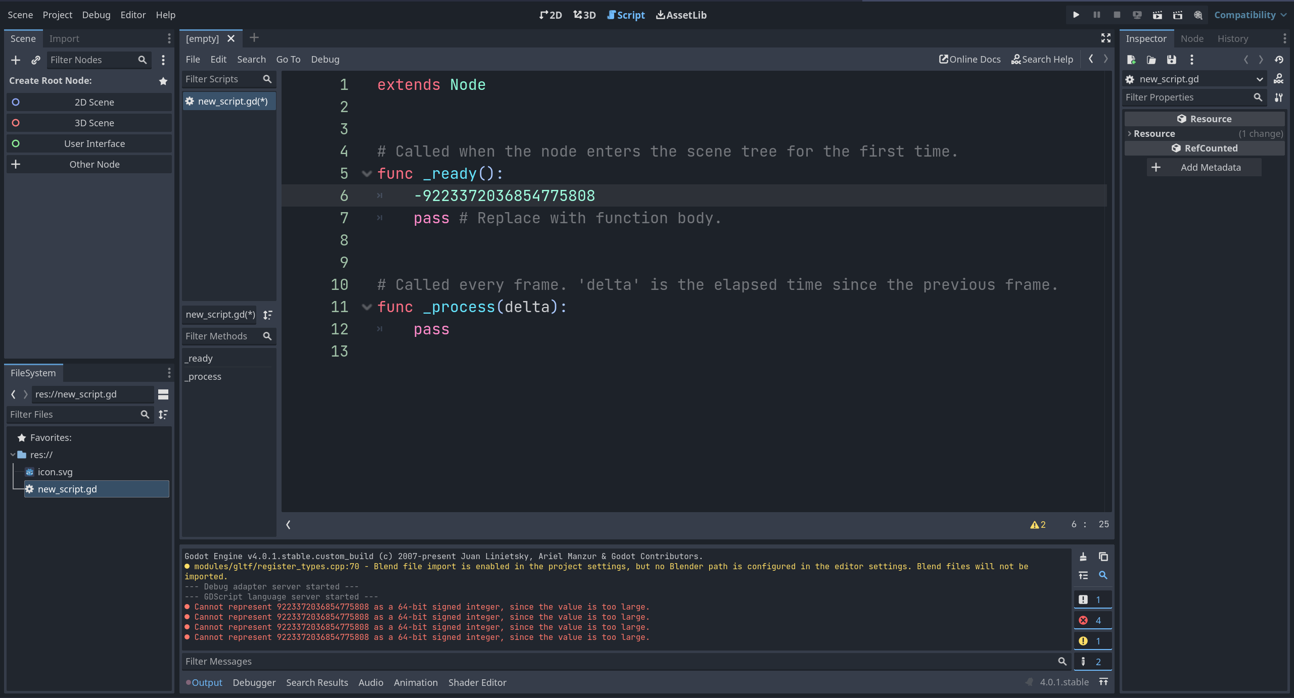Run the current project with the Play button
The width and height of the screenshot is (1294, 698).
coord(1076,15)
